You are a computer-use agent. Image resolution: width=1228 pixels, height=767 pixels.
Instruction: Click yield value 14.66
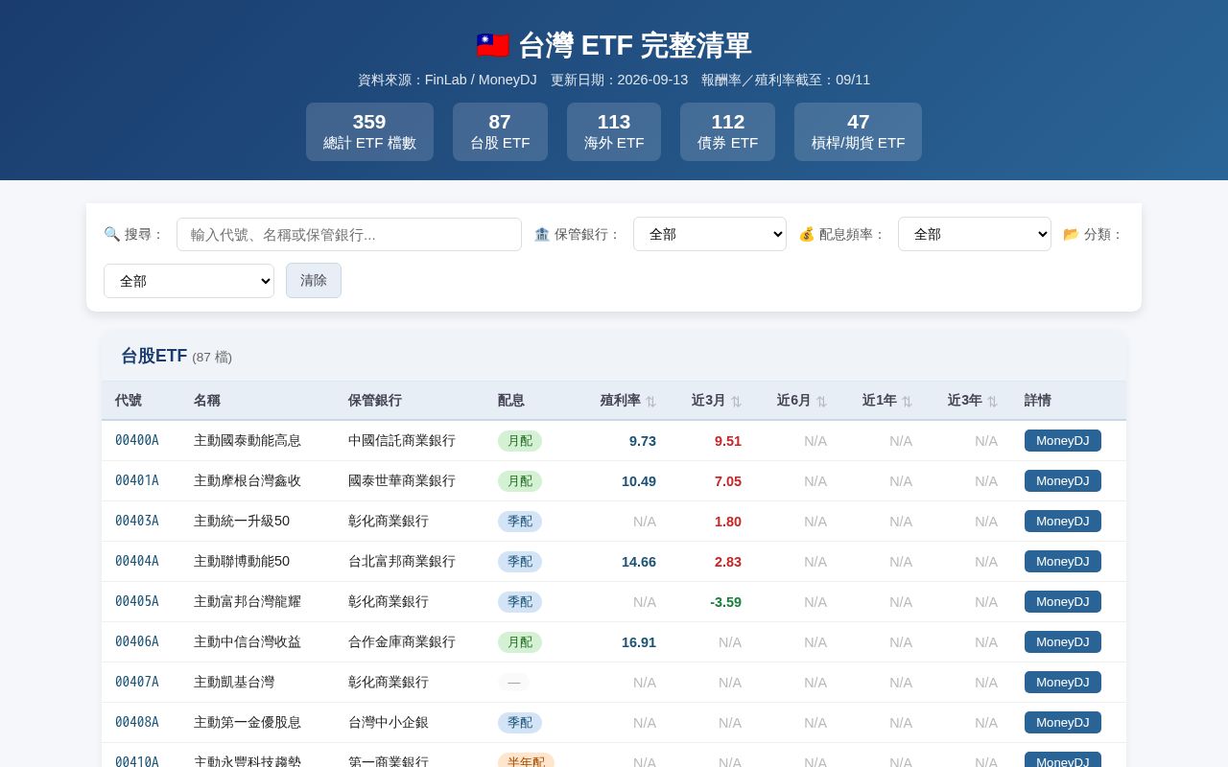pos(639,561)
